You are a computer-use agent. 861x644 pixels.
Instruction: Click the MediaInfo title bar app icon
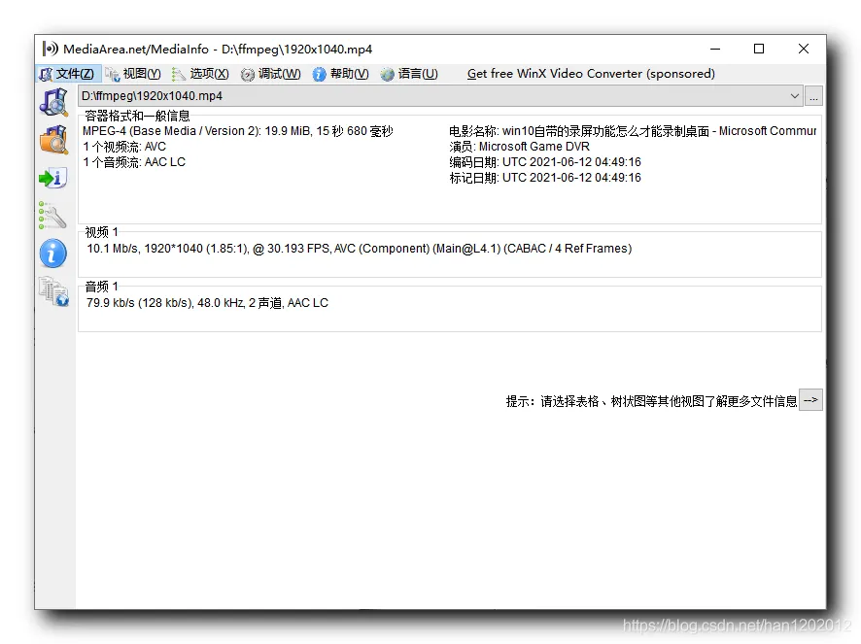tap(50, 49)
